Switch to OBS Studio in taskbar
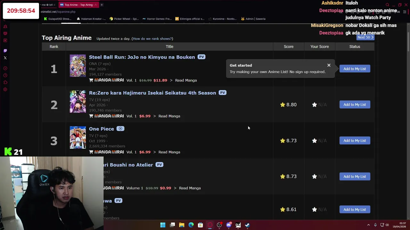This screenshot has width=410, height=230. [219, 225]
